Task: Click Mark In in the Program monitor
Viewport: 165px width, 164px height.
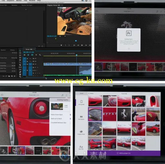Action: tap(65, 45)
